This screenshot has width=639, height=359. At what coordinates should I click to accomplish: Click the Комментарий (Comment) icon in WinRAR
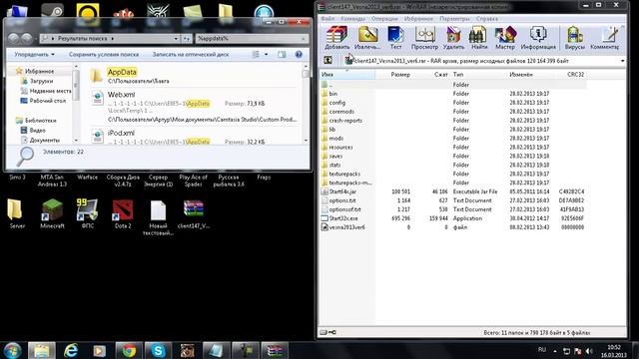[605, 38]
